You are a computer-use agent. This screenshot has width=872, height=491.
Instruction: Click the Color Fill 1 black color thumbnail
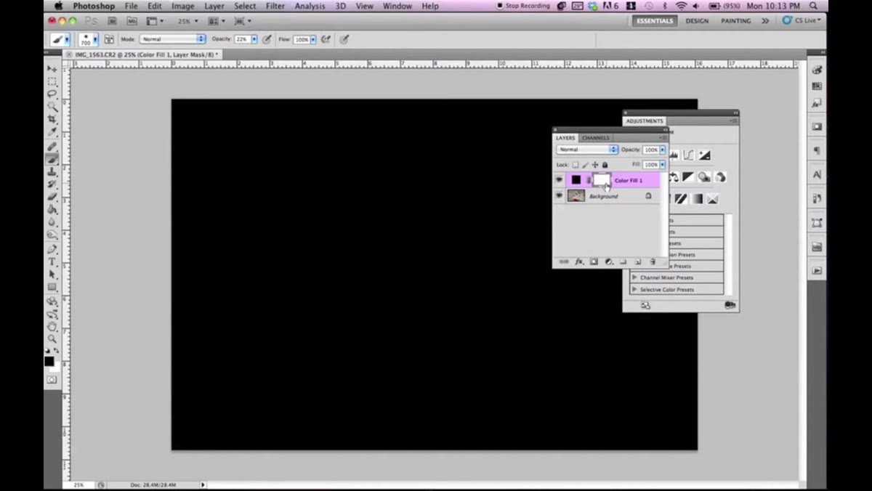click(576, 179)
